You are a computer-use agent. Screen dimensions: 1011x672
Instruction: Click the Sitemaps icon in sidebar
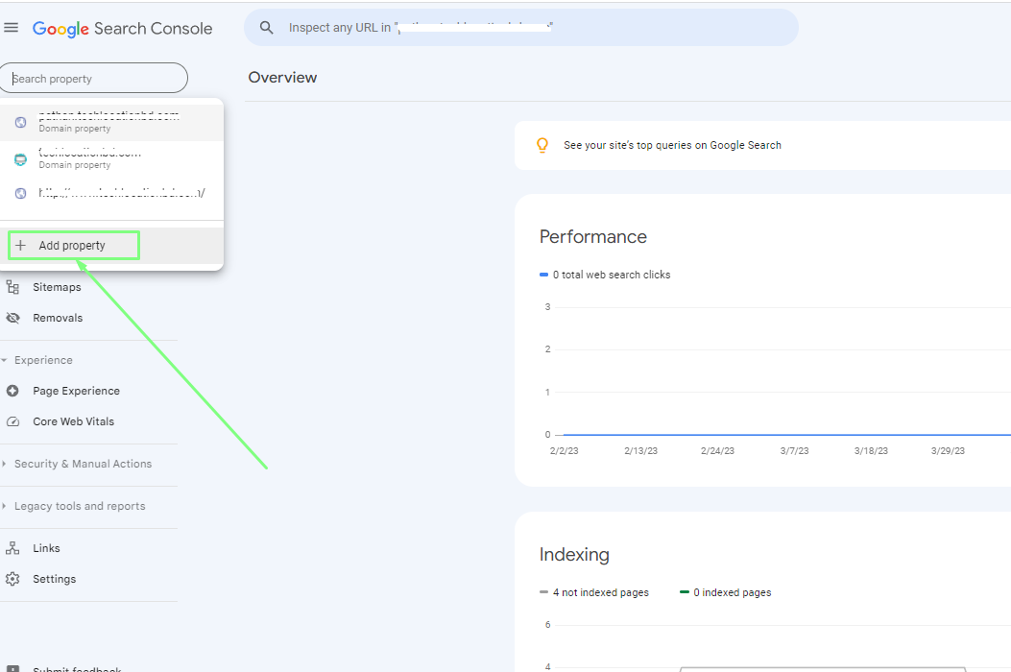tap(12, 287)
